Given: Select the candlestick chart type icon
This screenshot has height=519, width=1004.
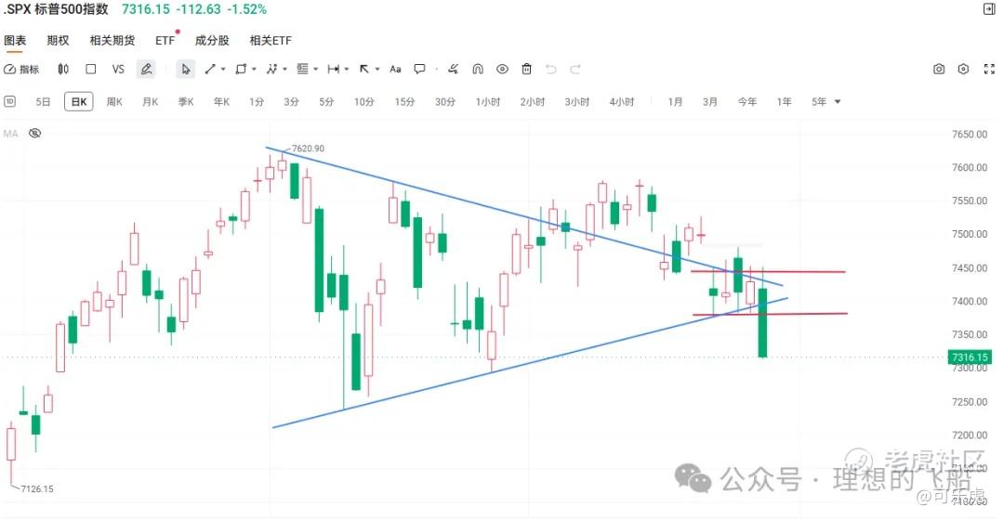Looking at the screenshot, I should [x=63, y=69].
